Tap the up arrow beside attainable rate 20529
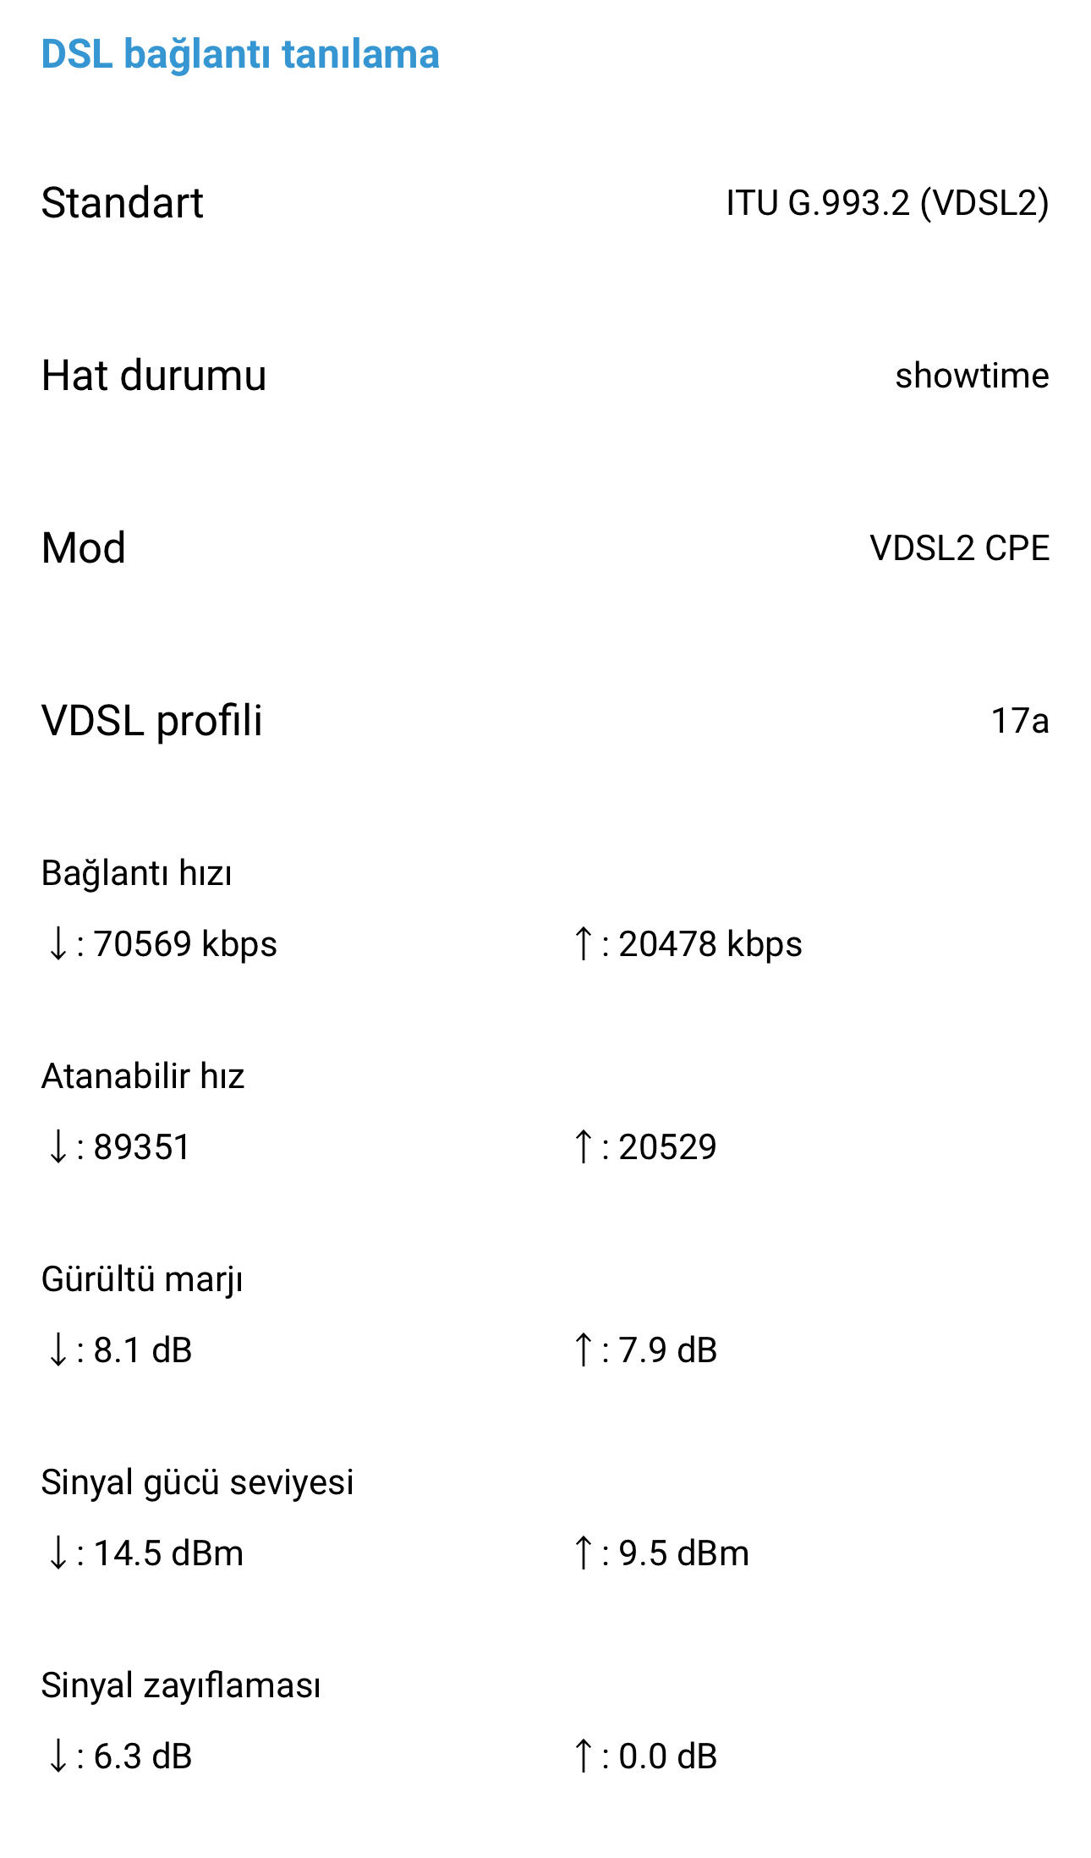 [x=583, y=1146]
